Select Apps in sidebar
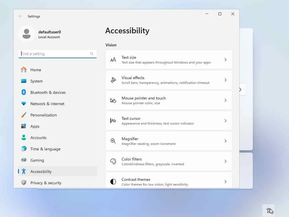Screen dimensions: 289x217 [58, 126]
